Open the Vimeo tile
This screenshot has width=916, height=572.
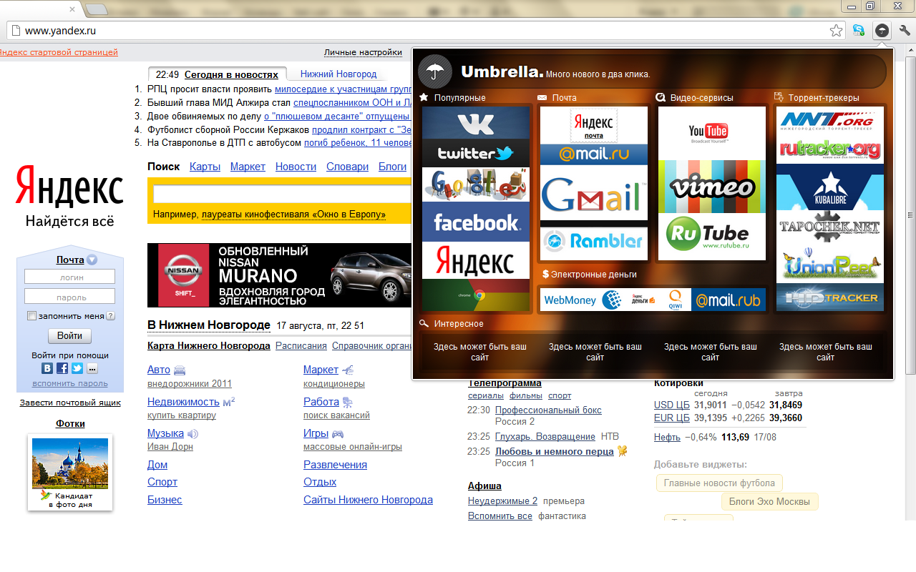click(712, 186)
